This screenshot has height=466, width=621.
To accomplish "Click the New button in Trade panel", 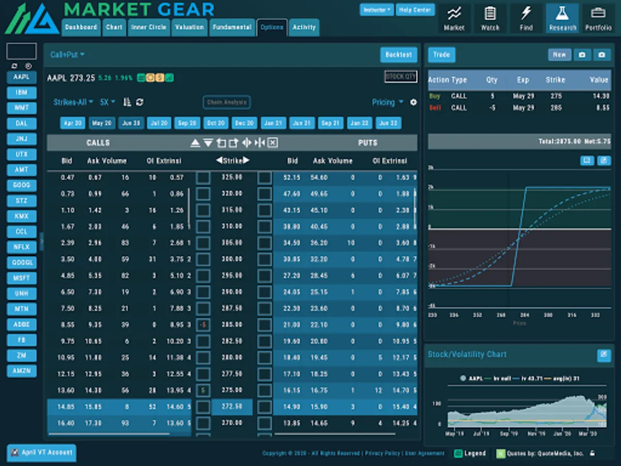I will point(559,54).
